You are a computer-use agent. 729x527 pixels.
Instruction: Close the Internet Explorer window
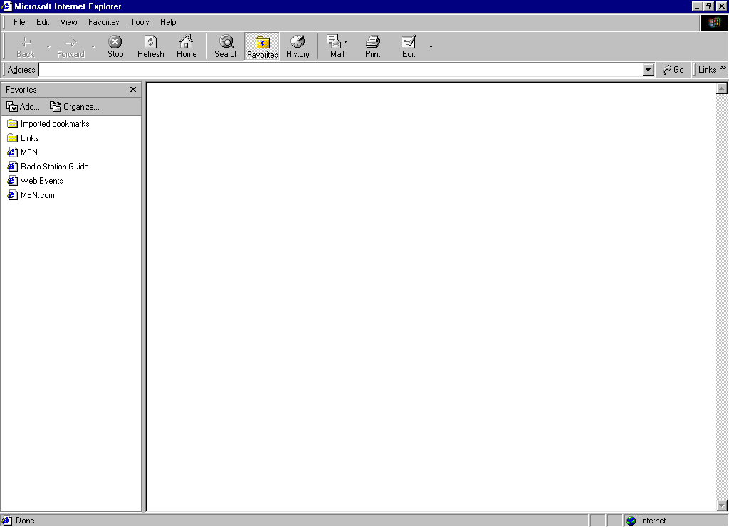click(x=721, y=6)
